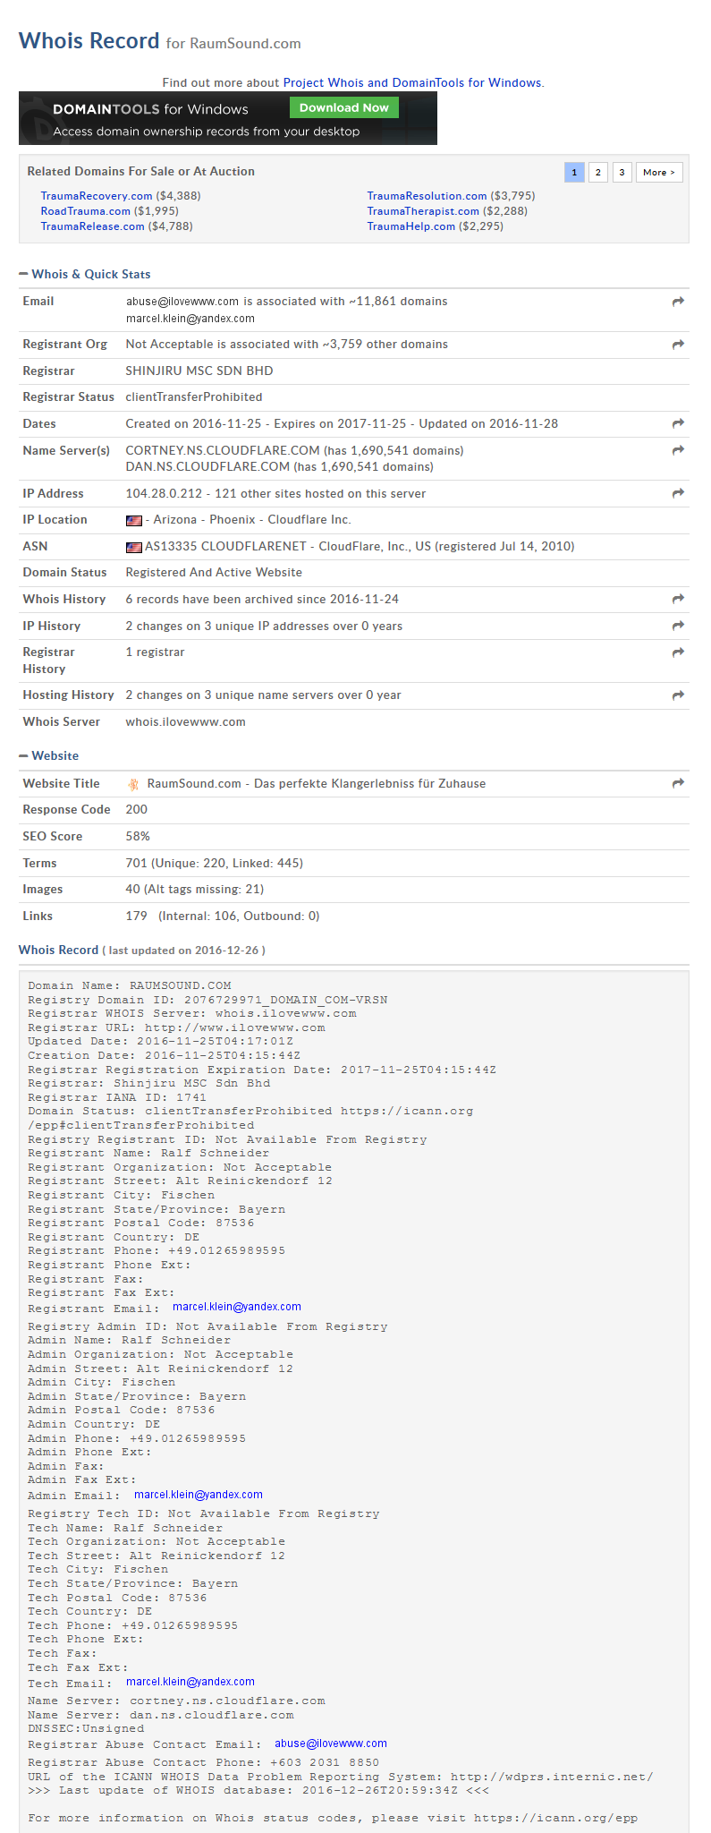Click the abuse@ilovewww.com Registrar Abuse Contact link
This screenshot has height=1833, width=711.
click(x=331, y=1743)
